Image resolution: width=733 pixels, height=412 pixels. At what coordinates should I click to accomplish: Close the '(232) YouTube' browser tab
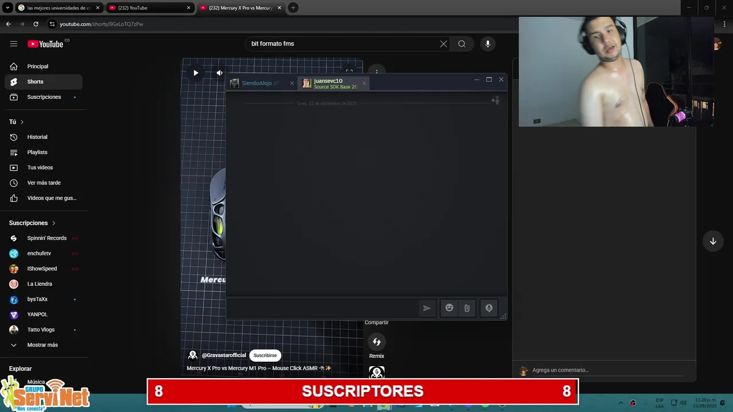188,7
